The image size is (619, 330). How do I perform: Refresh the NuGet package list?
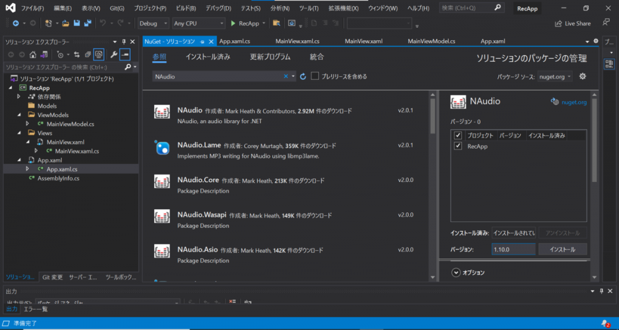tap(303, 77)
